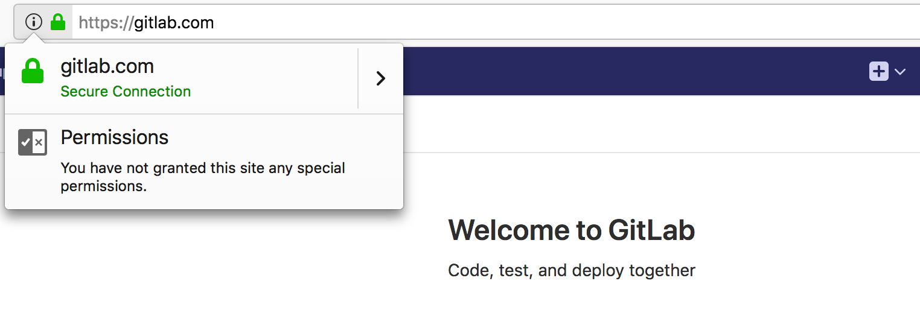Viewport: 920px width, 322px height.
Task: Click 'Code, test, and deploy together' tagline
Action: pos(572,270)
